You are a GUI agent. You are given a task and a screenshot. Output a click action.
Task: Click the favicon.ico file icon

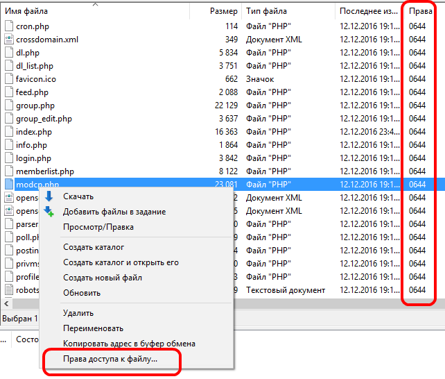point(9,79)
